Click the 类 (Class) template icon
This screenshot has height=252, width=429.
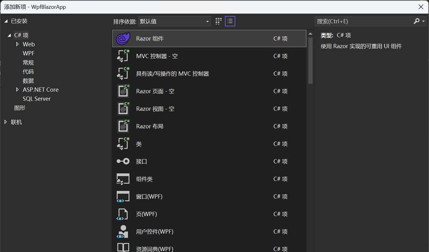123,144
